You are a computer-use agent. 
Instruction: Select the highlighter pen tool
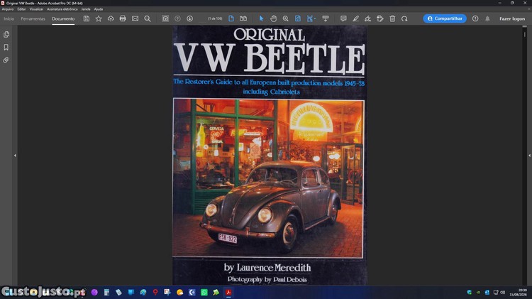(x=355, y=18)
